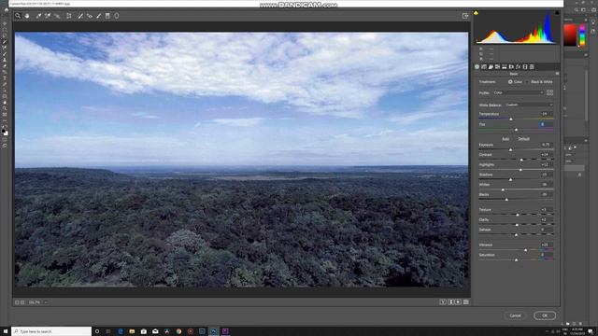Screen dimensions: 598x336
Task: Select the Adjustment Brush tool
Action: 99,16
